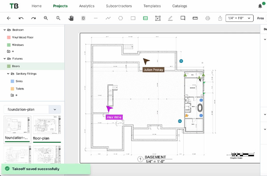Select the dotted-square selection tool
The width and height of the screenshot is (267, 176).
tap(83, 18)
